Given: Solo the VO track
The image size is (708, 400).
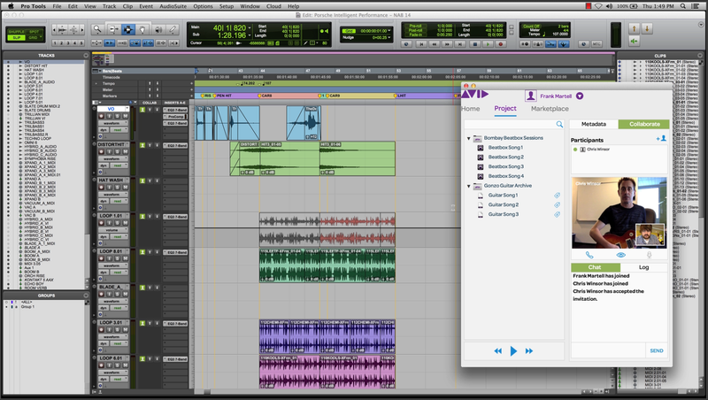Looking at the screenshot, I should click(x=117, y=116).
